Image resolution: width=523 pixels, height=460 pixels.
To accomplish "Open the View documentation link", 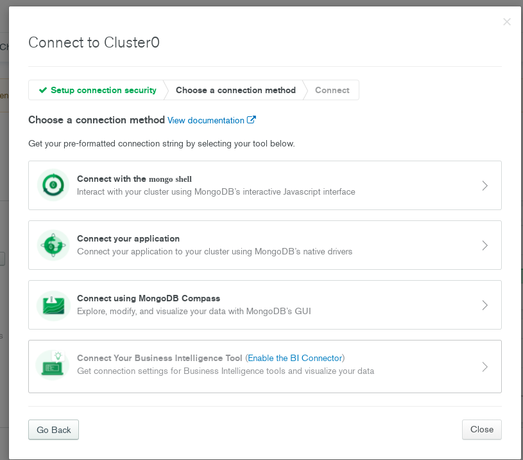I will 212,120.
